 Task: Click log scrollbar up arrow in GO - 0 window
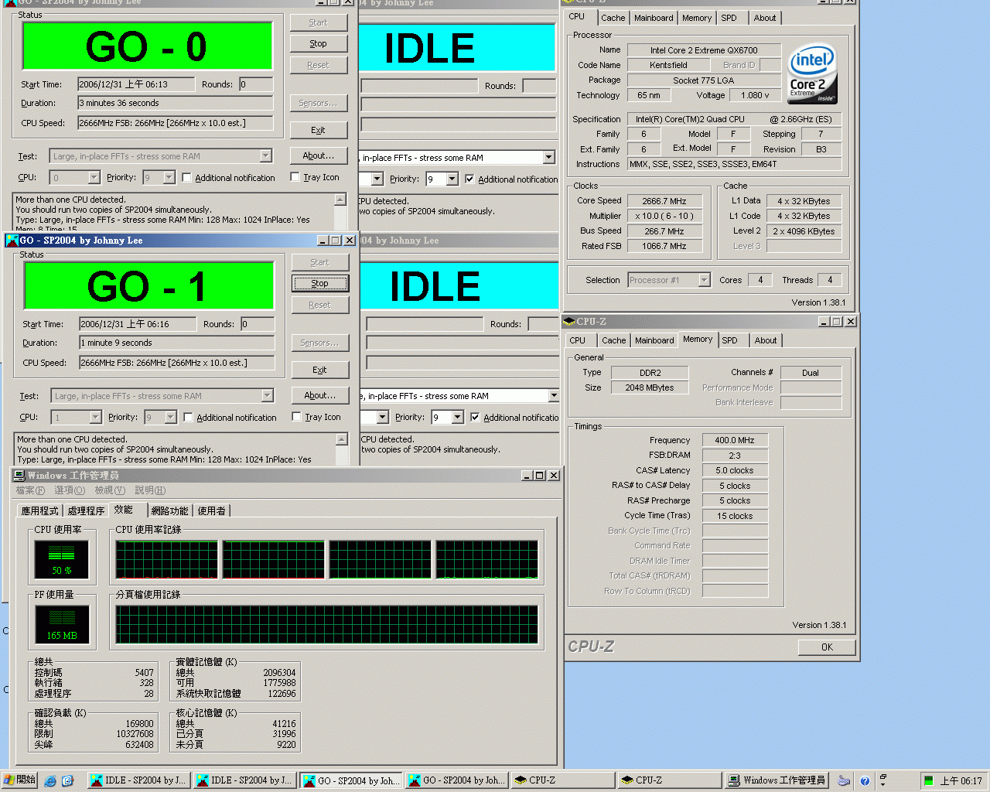[x=340, y=200]
